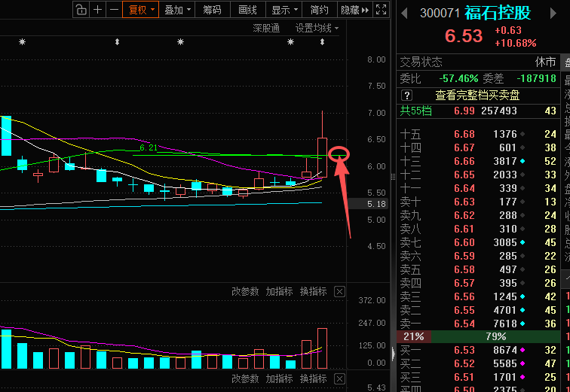The height and width of the screenshot is (392, 570).
Task: Click the question mark help icon
Action: (x=406, y=96)
